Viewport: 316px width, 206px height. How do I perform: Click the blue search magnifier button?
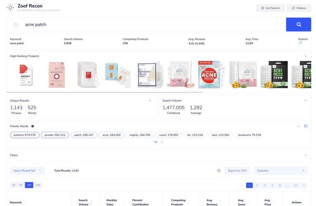pos(298,24)
